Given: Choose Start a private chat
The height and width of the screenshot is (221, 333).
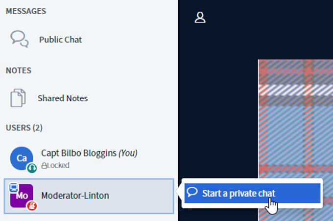Looking at the screenshot, I should [x=252, y=193].
